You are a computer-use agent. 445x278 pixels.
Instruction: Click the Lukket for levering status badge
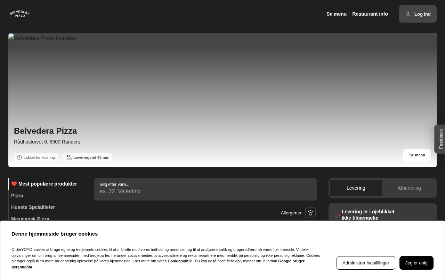pos(36,157)
